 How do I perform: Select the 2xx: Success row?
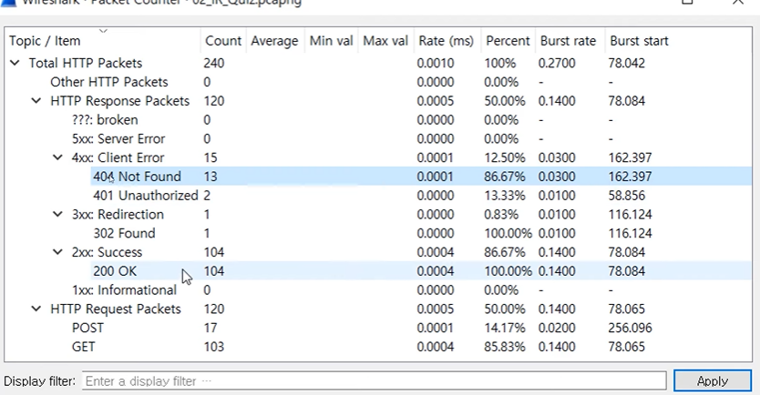tap(378, 252)
